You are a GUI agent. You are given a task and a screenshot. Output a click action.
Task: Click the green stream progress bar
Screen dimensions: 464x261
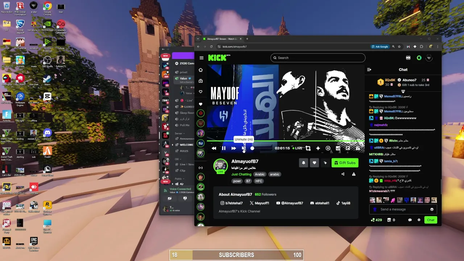(x=286, y=141)
